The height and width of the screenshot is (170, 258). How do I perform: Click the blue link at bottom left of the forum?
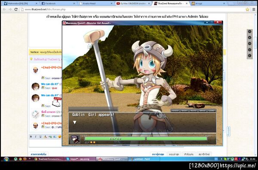click(x=39, y=155)
